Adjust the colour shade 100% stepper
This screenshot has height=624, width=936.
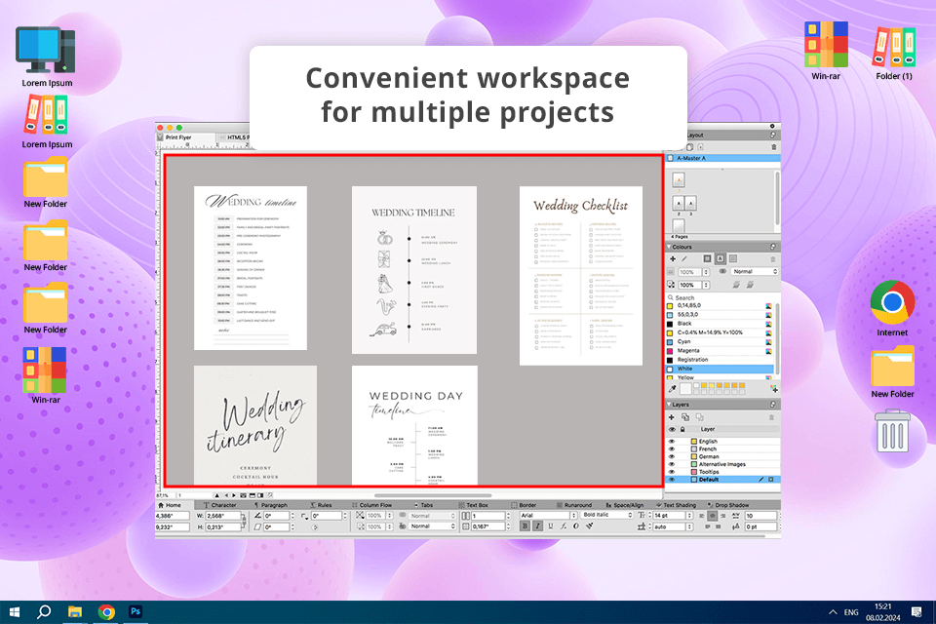point(706,272)
